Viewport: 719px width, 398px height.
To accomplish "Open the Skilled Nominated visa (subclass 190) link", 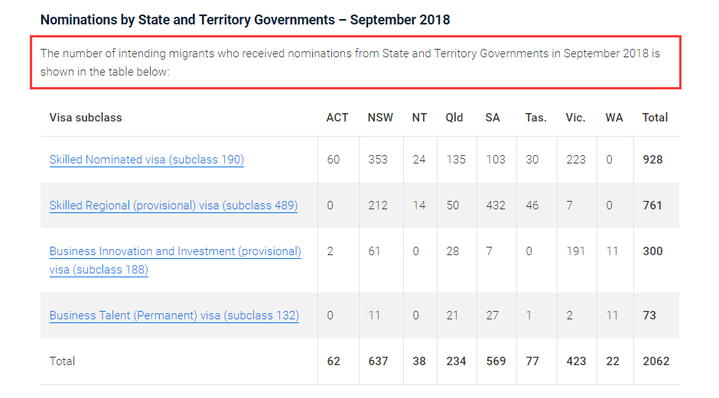I will 146,160.
